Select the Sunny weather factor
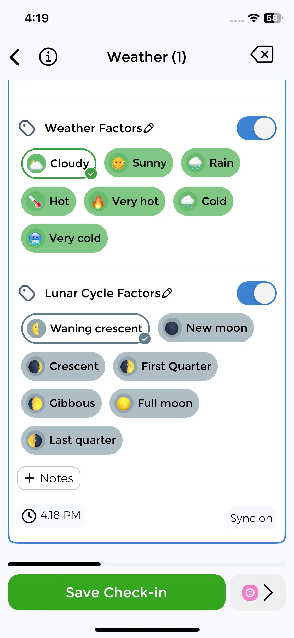 pos(139,163)
